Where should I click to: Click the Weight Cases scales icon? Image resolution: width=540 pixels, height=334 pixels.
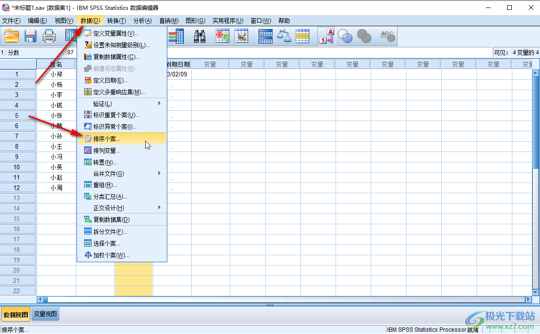pos(284,36)
